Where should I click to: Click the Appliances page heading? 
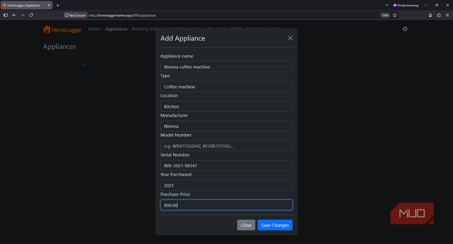[x=59, y=47]
